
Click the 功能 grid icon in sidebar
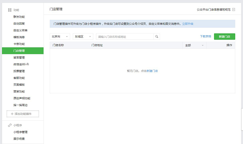click(10, 10)
